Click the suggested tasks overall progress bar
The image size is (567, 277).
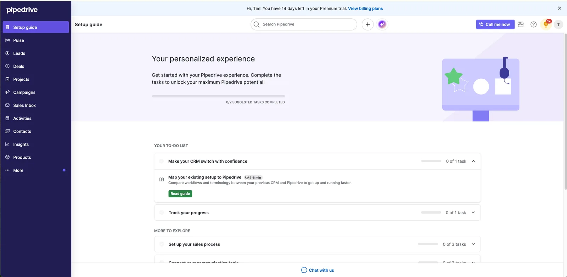tap(218, 96)
